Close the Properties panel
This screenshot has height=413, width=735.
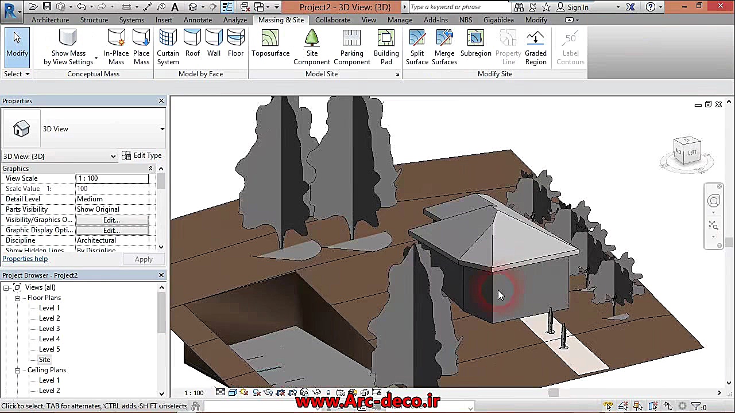tap(161, 101)
